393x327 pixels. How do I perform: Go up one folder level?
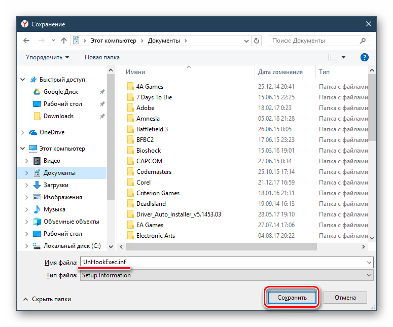[64, 41]
